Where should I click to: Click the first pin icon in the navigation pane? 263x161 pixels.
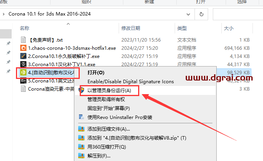[x=9, y=44]
